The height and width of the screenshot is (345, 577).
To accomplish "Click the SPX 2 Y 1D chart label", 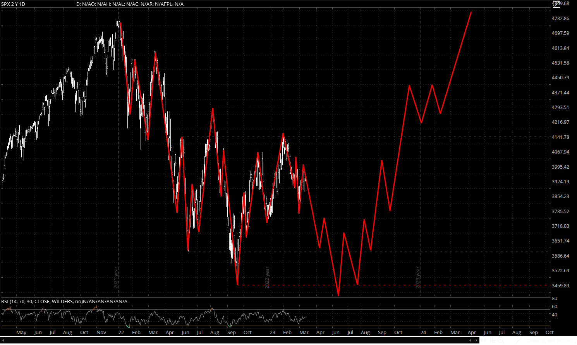I will [x=14, y=4].
